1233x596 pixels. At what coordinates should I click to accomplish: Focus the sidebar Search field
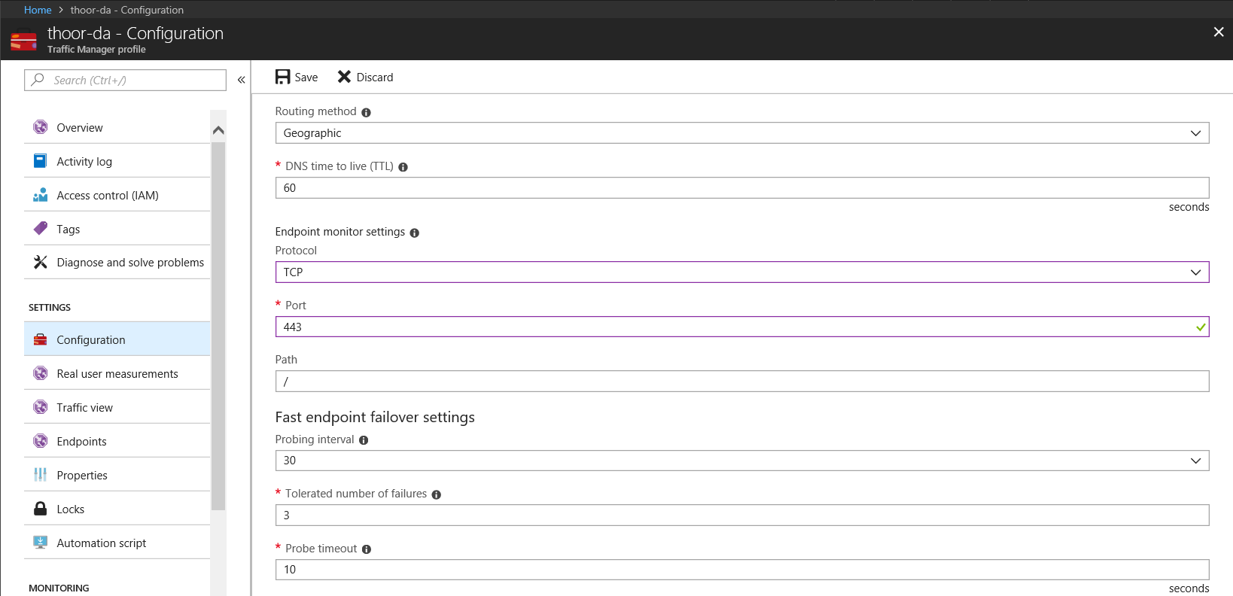(125, 80)
